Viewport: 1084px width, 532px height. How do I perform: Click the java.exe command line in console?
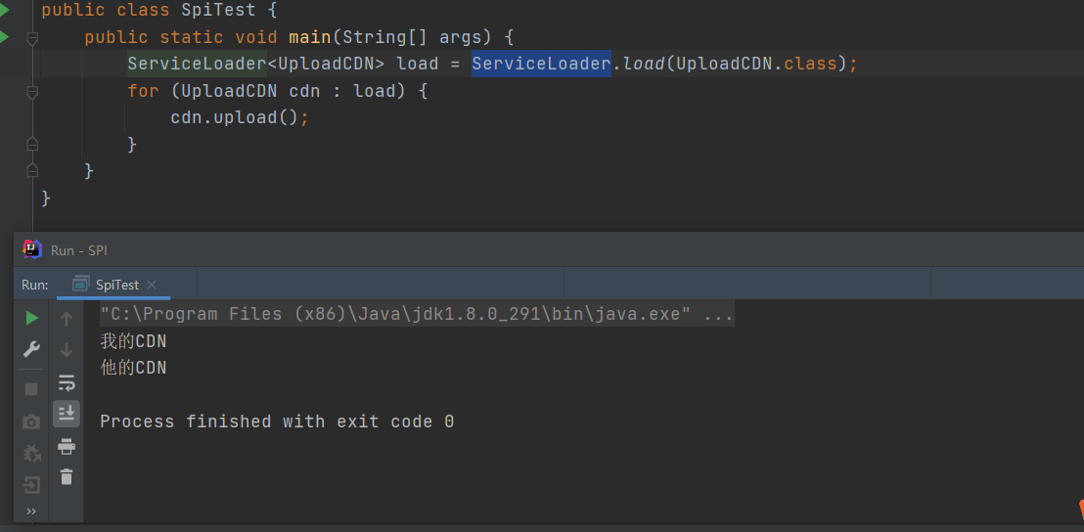[416, 315]
